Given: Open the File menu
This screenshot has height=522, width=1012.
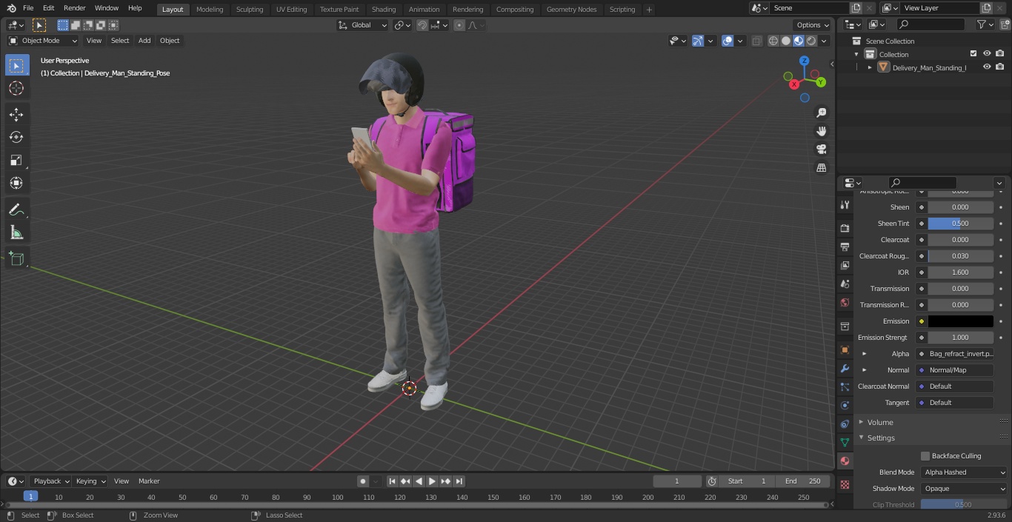Looking at the screenshot, I should pos(28,8).
